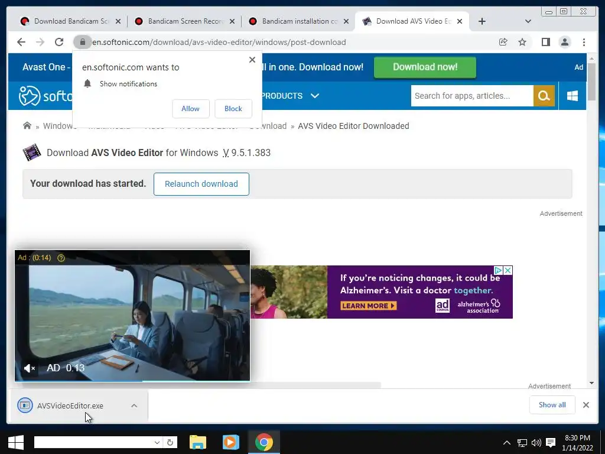Block softonic notifications
The width and height of the screenshot is (605, 454).
click(x=233, y=109)
